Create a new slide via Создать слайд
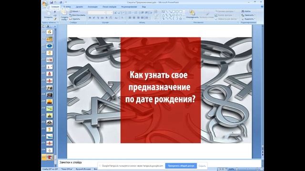Image resolution: width=305 pixels, height=171 pixels. coord(64,16)
